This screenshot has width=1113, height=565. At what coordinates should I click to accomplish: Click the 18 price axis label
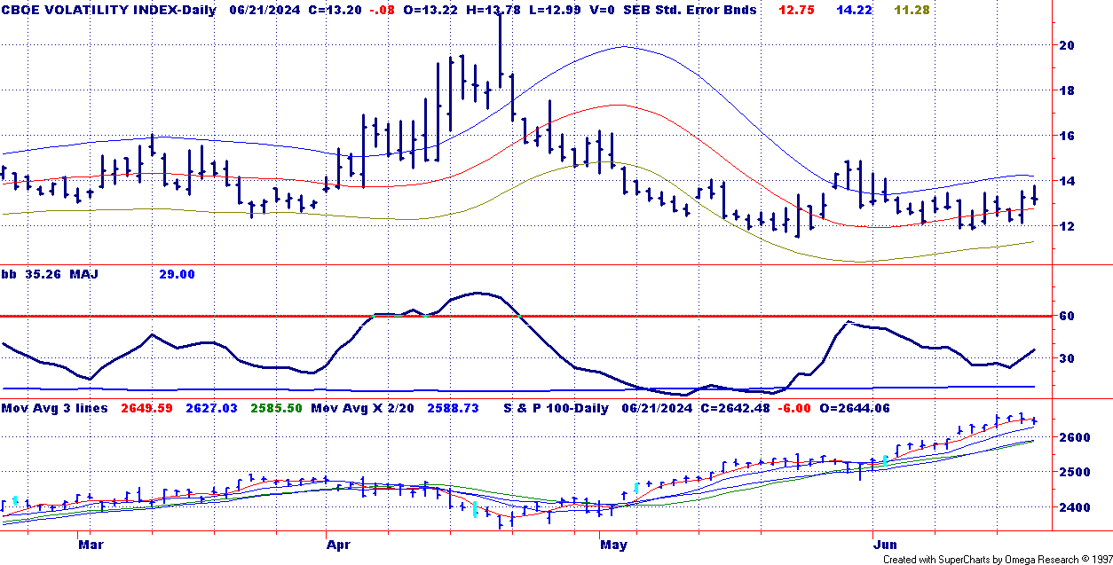pos(1067,90)
